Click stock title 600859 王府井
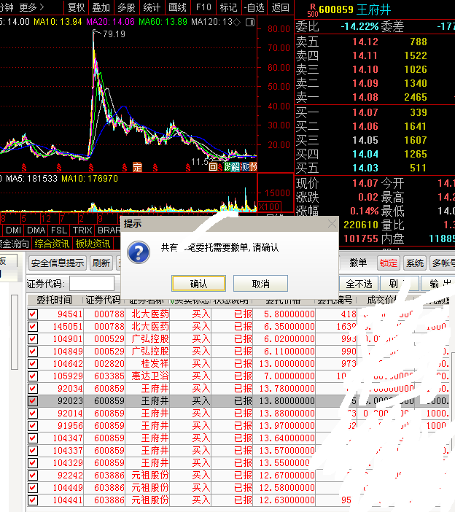The height and width of the screenshot is (512, 455). point(355,9)
